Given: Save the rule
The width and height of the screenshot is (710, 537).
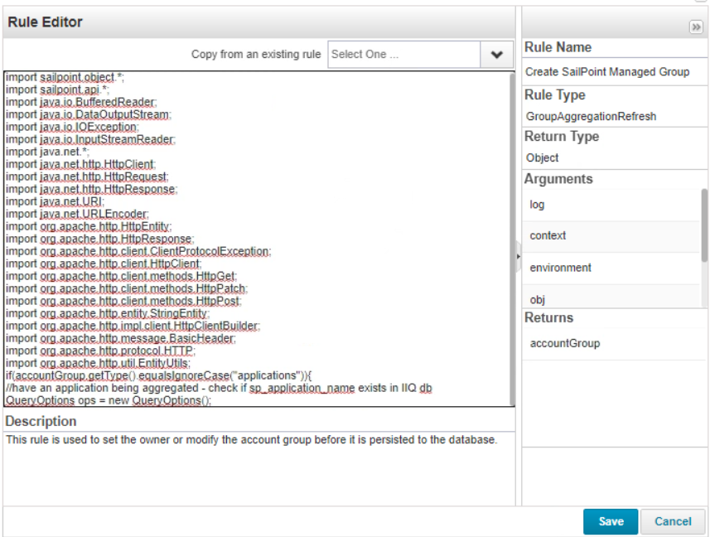Looking at the screenshot, I should point(611,521).
